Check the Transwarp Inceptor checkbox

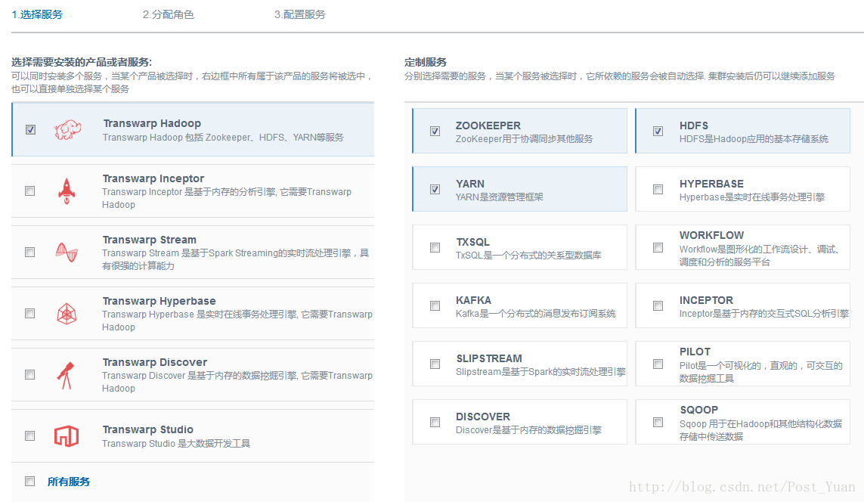29,191
